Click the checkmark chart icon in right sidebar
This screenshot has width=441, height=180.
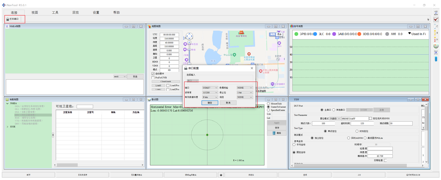(x=436, y=19)
